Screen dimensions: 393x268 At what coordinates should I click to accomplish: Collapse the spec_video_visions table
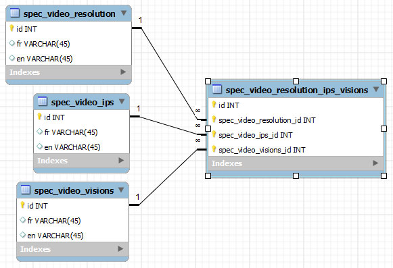pos(121,190)
